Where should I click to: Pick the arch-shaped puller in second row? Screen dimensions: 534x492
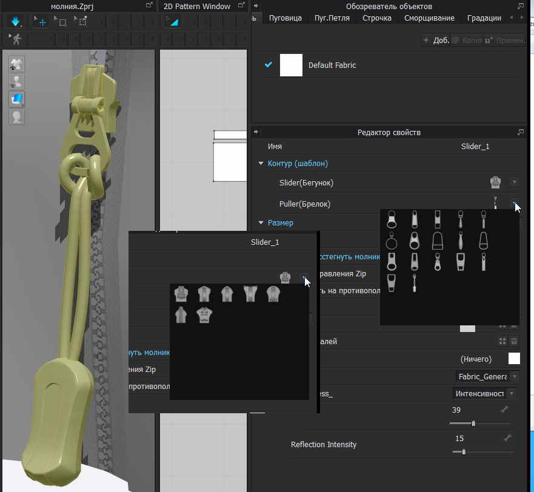[x=438, y=241]
